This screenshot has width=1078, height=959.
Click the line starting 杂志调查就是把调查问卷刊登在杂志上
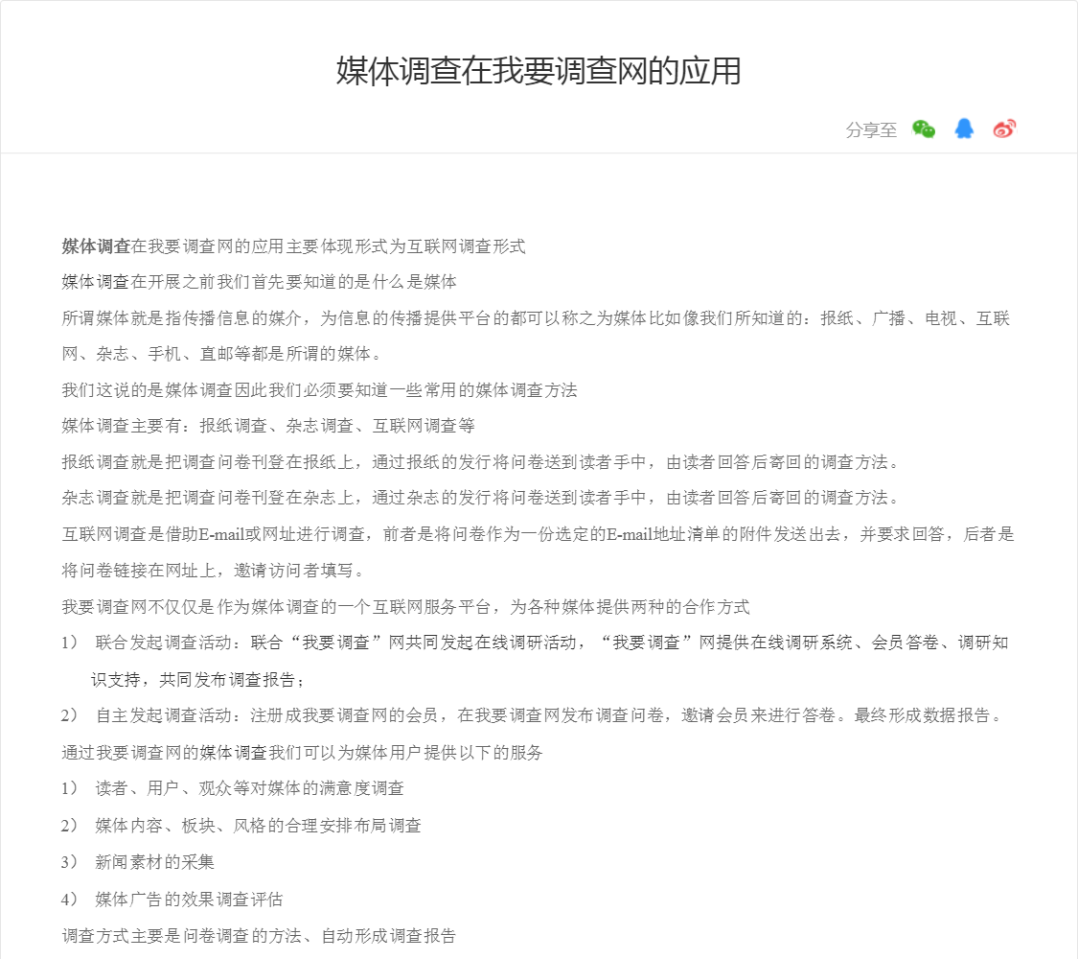click(481, 498)
